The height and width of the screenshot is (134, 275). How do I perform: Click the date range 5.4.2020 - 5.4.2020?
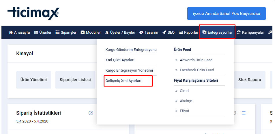[32, 121]
